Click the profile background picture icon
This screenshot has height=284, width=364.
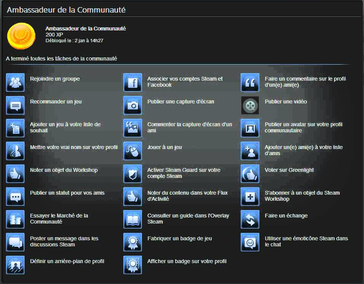pos(15,265)
